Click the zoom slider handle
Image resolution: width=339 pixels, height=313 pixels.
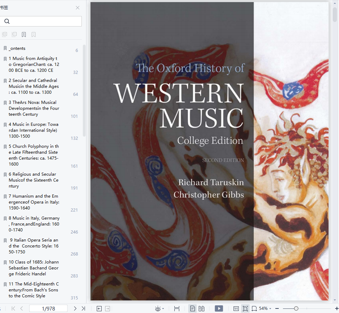[x=296, y=308]
